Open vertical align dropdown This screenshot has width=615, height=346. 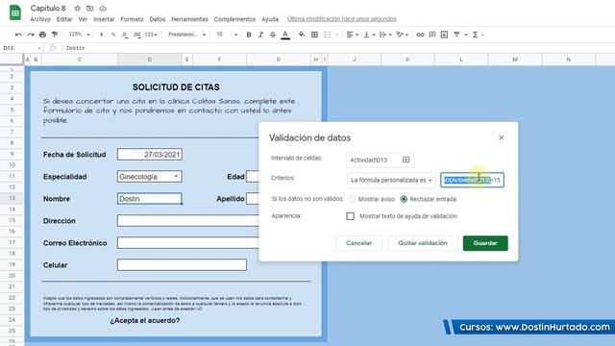point(369,35)
